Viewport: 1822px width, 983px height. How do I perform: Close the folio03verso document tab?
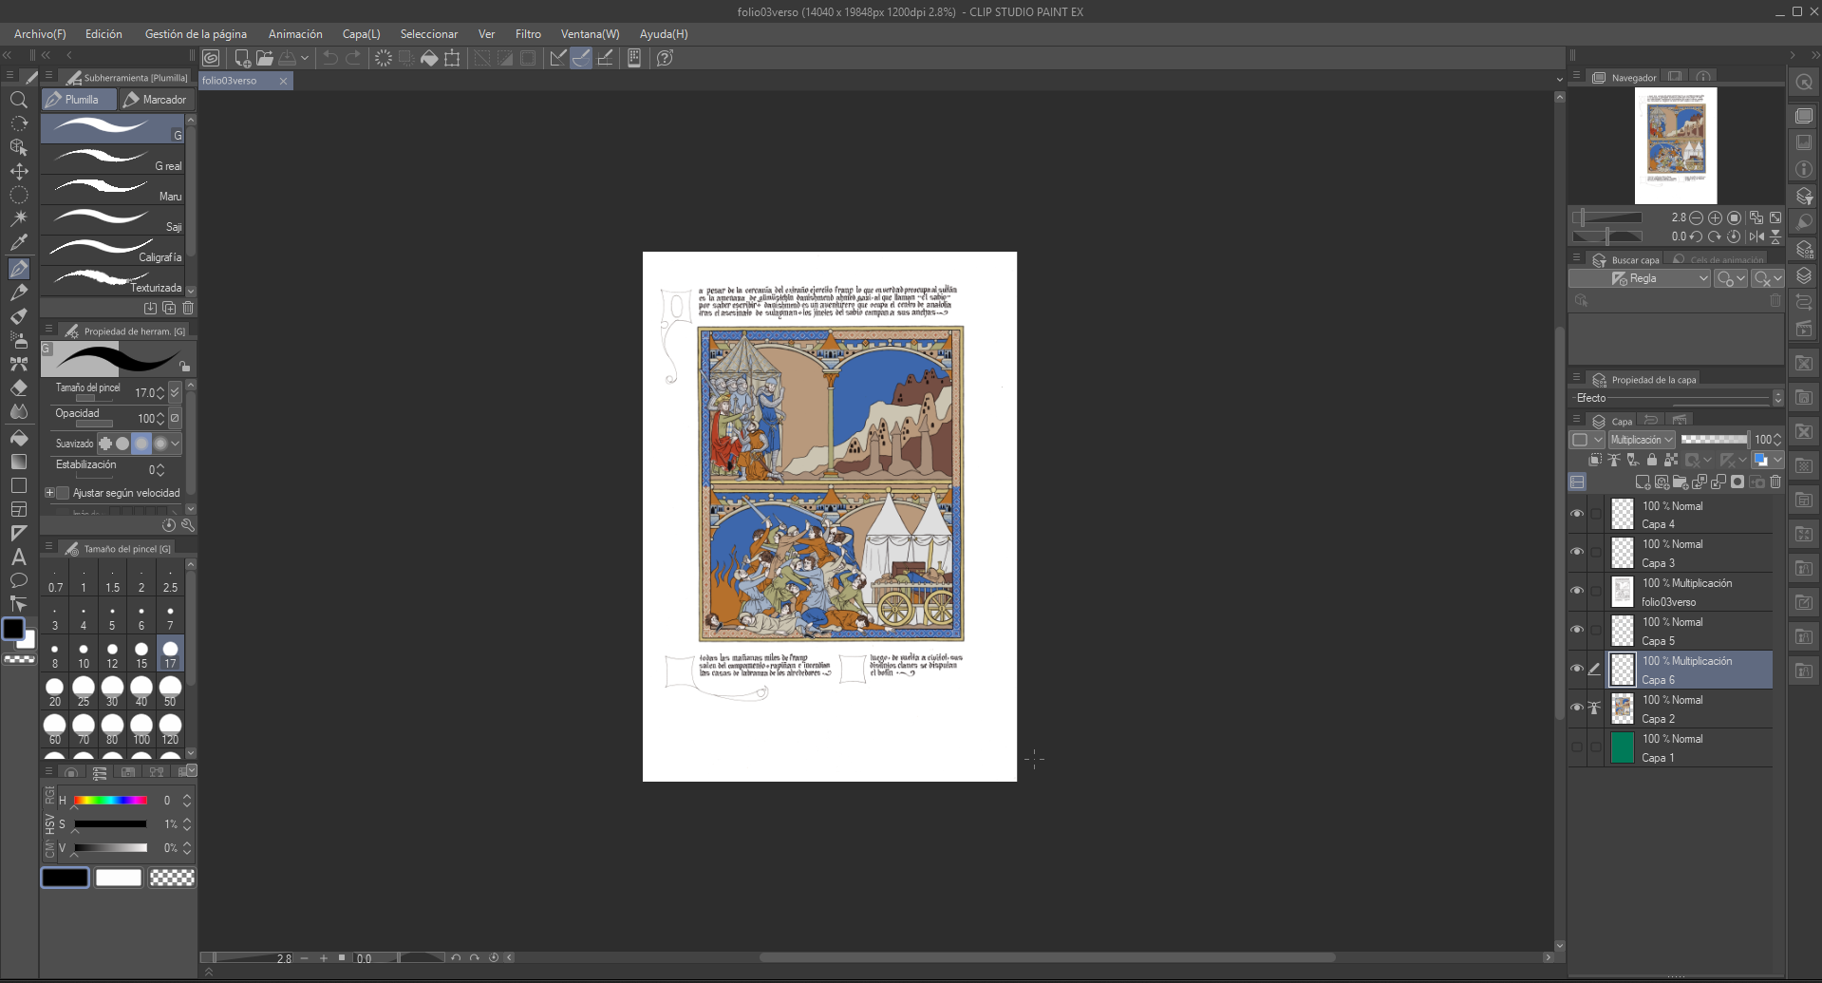[x=283, y=81]
